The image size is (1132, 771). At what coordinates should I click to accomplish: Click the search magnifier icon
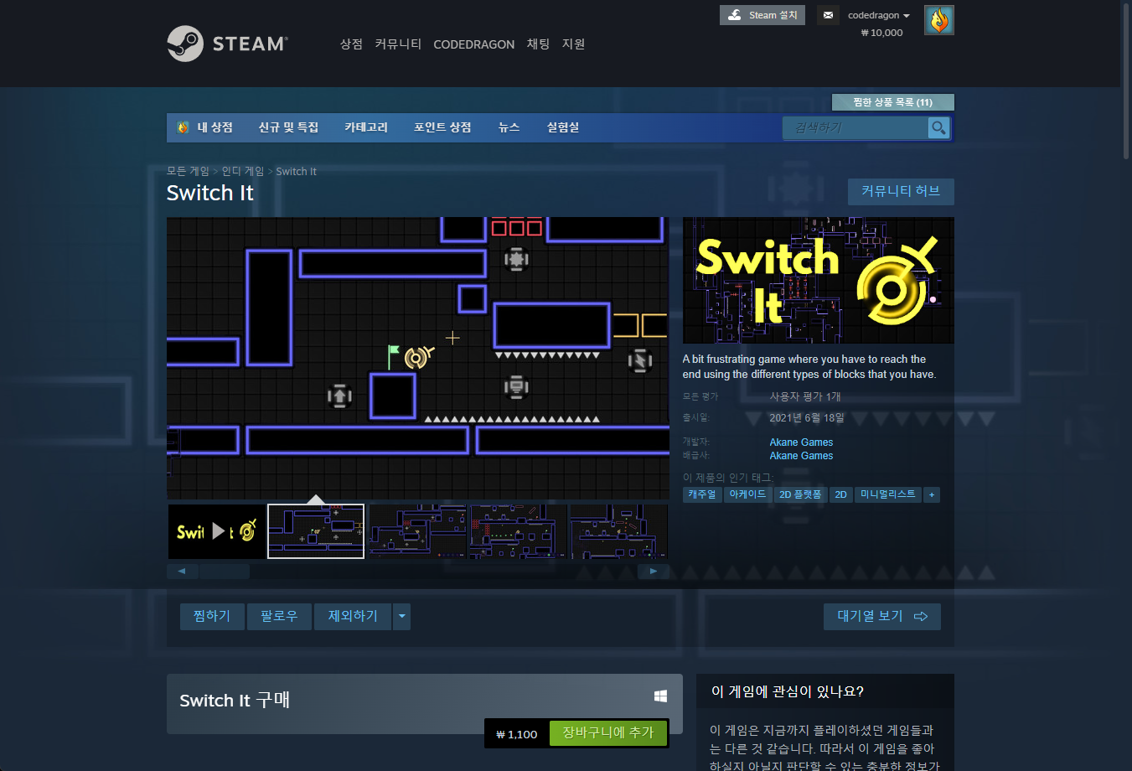(938, 127)
